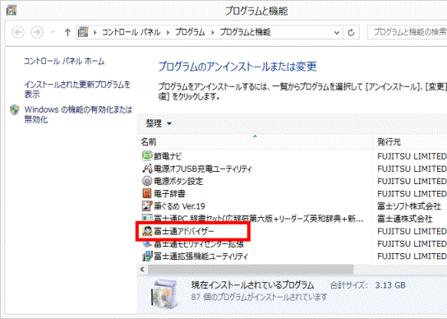Refresh the programs list
Screen dimensions: 447x319
click(x=351, y=33)
